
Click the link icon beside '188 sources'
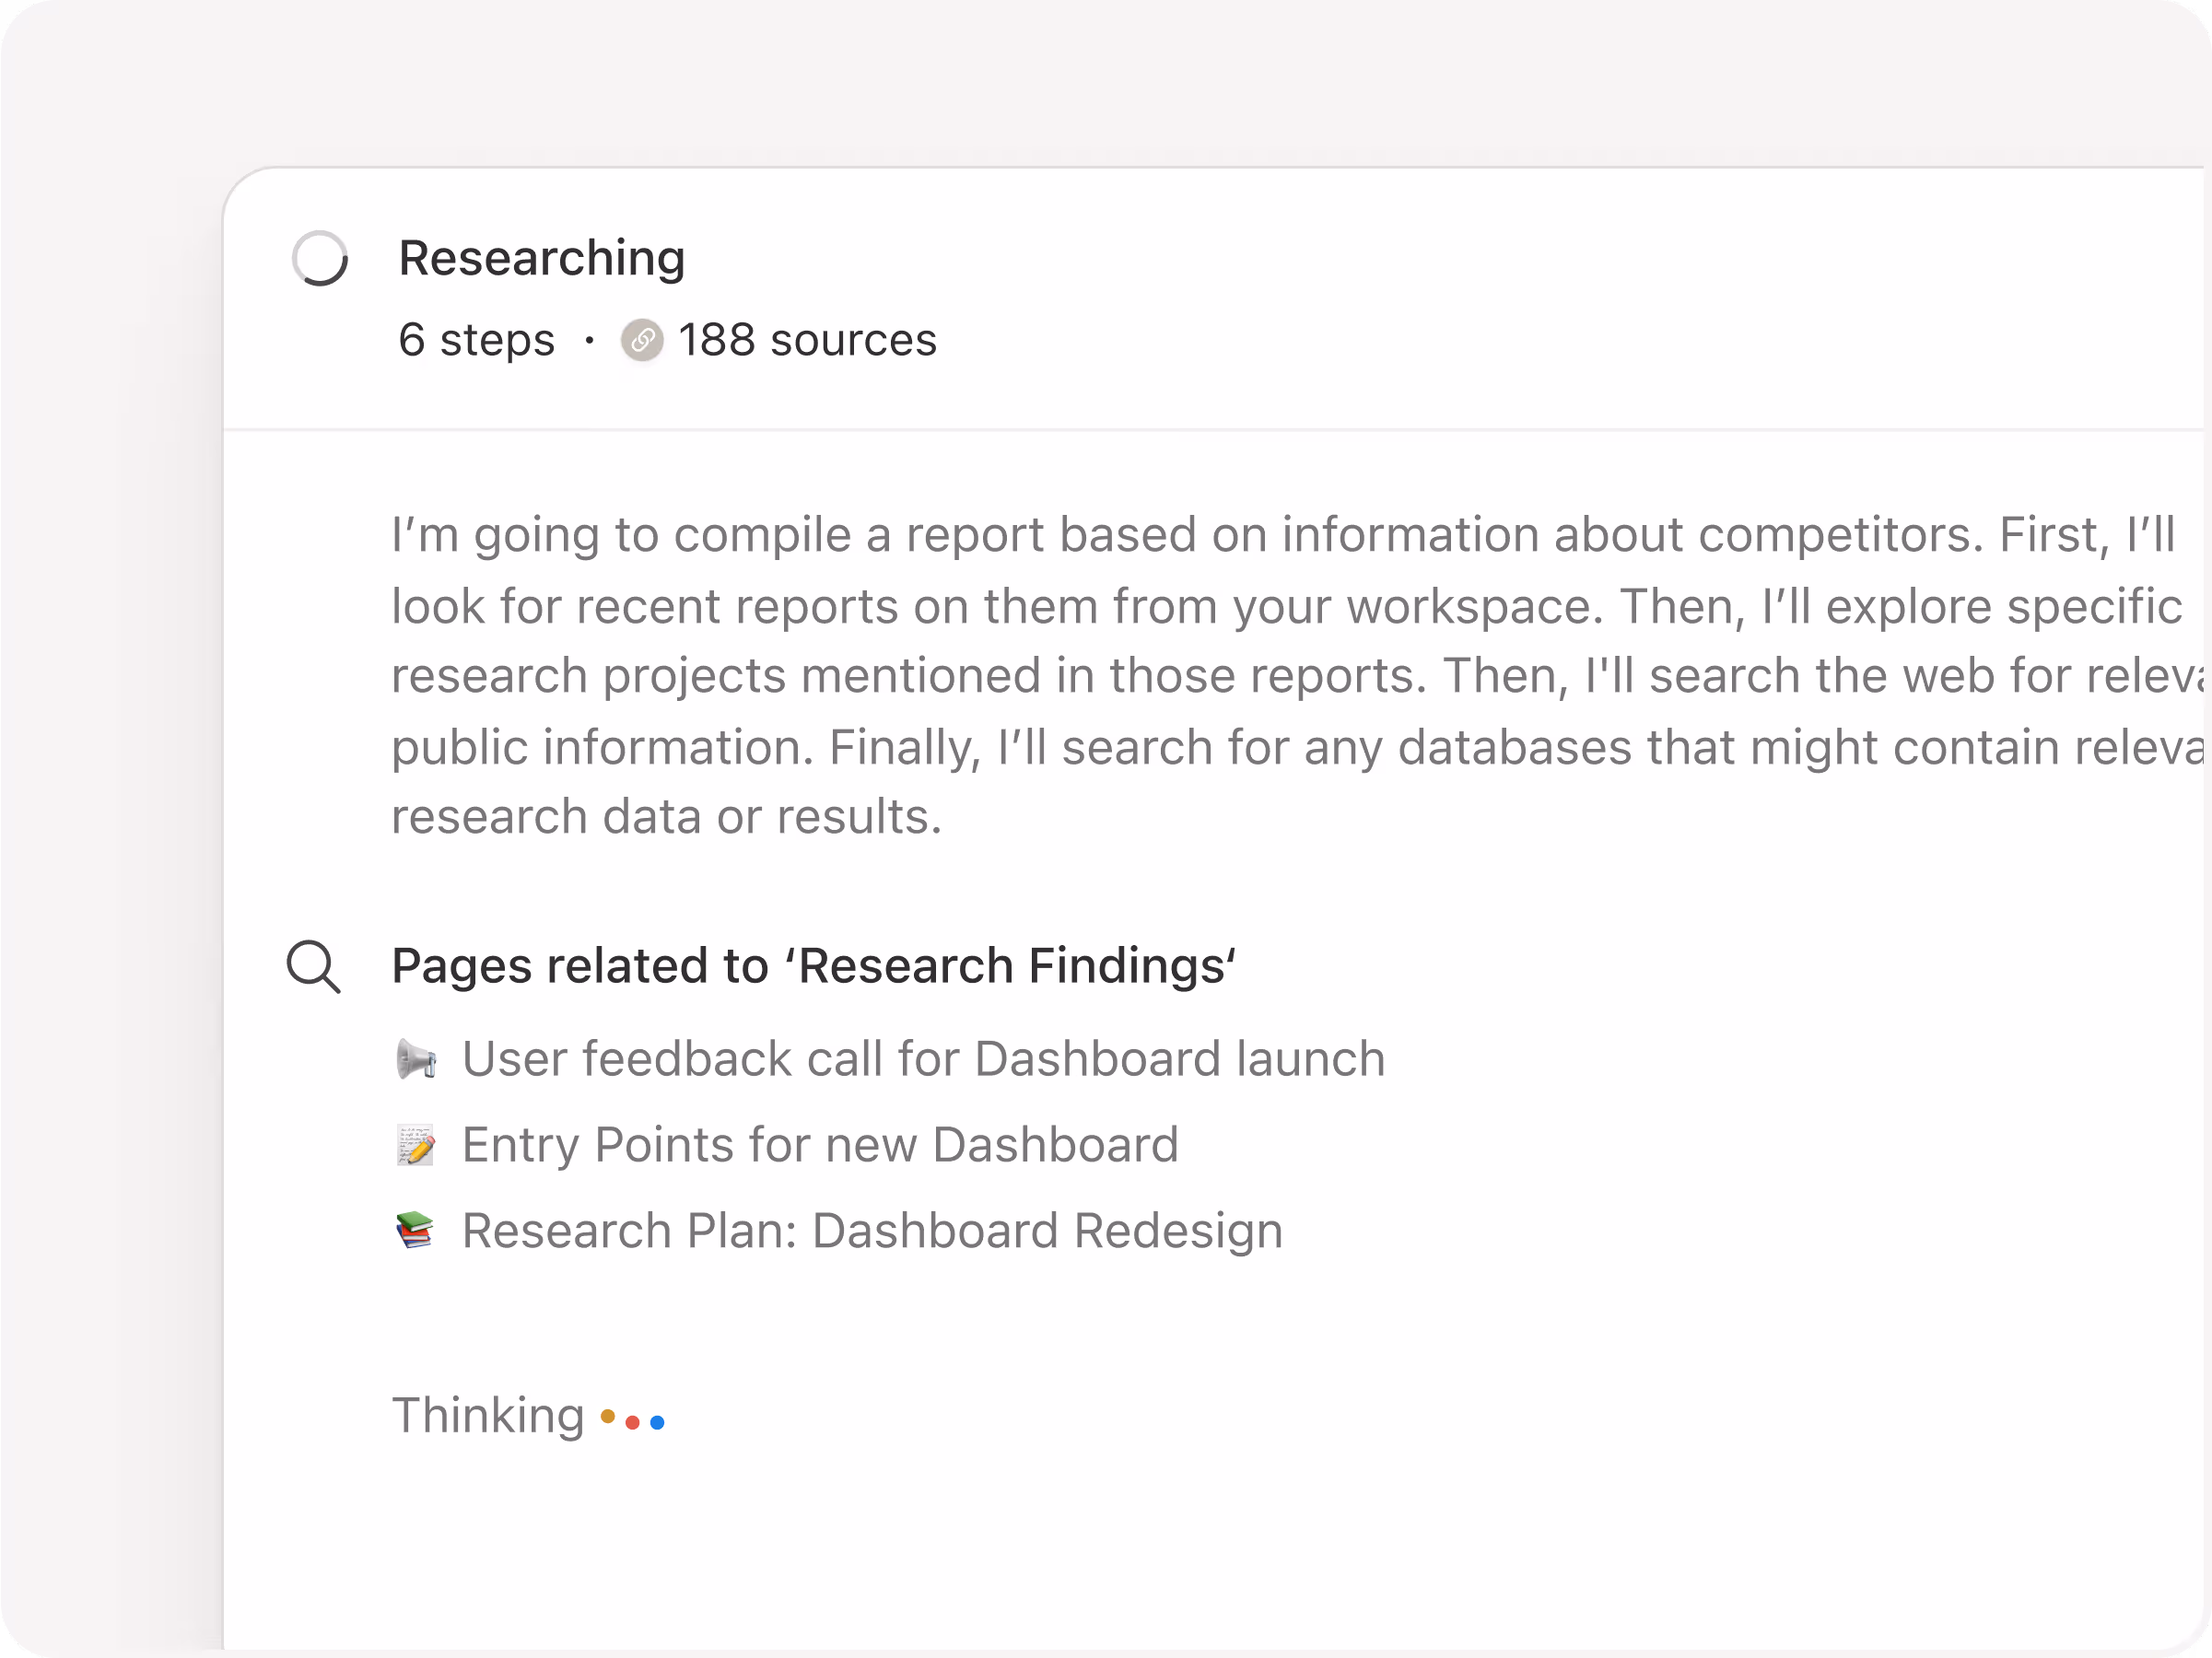643,340
